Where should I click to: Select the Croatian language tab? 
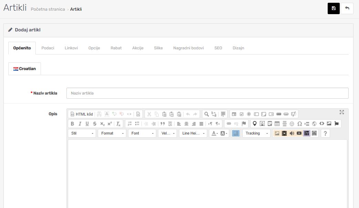point(24,69)
